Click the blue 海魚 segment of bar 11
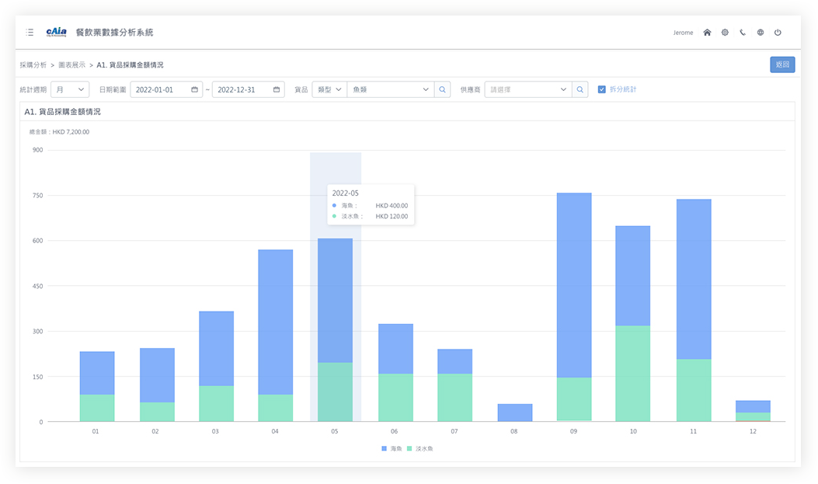818x484 pixels. pos(694,279)
